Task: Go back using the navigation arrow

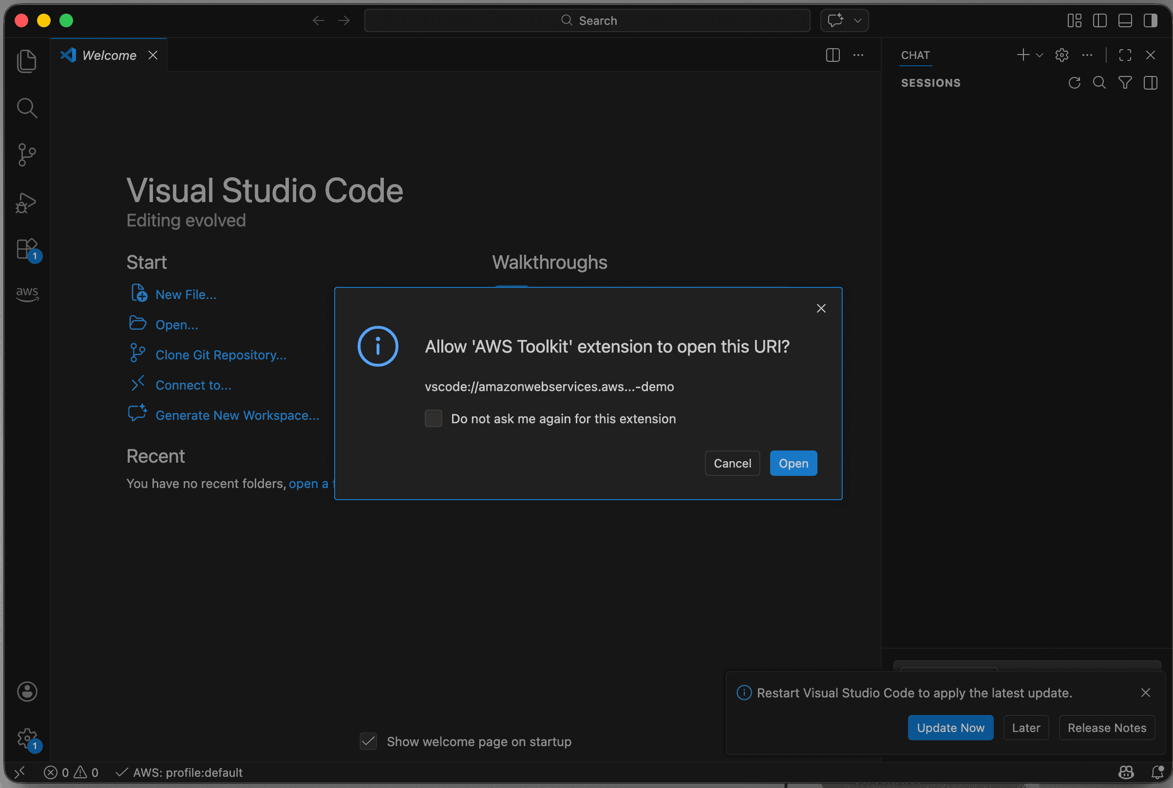Action: tap(318, 20)
